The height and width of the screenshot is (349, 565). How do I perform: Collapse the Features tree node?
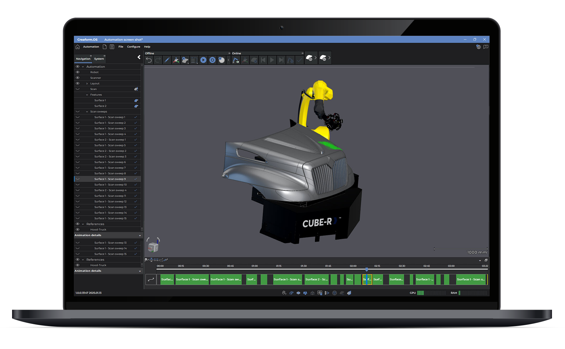point(87,95)
